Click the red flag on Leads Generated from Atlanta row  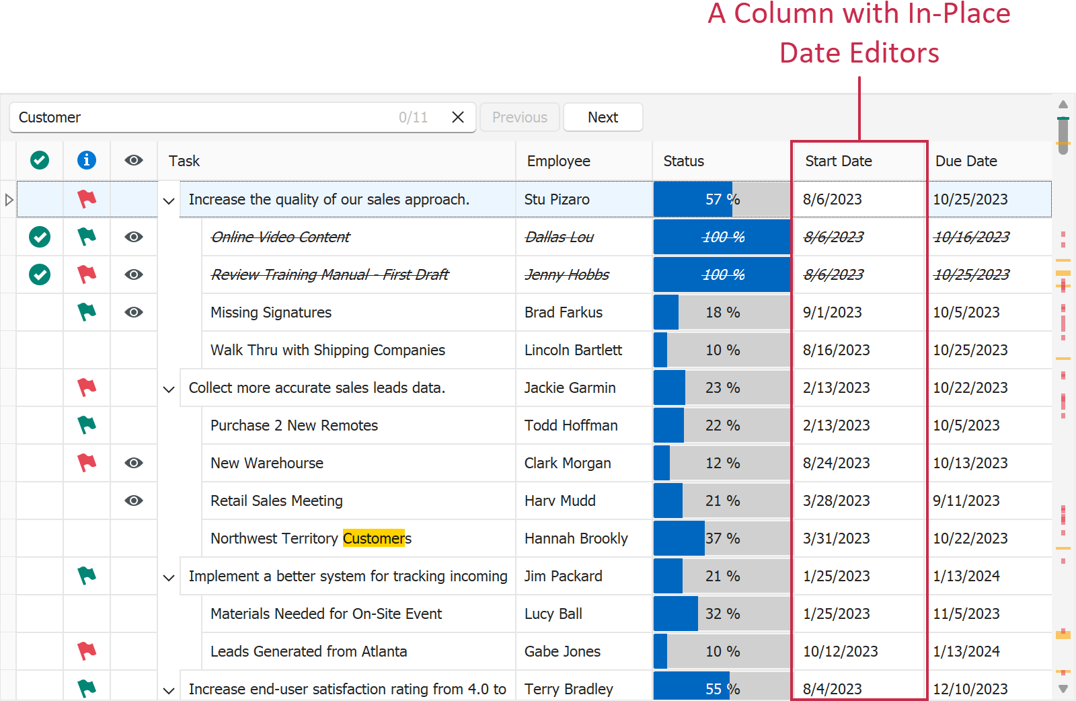click(87, 651)
